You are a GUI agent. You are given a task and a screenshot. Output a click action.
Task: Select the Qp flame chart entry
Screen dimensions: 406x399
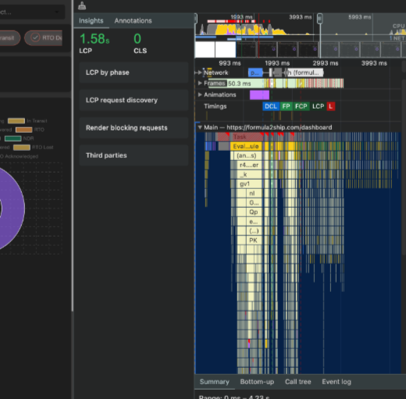254,212
